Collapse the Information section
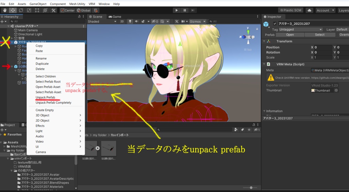This screenshot has height=192, width=349. [x=264, y=111]
